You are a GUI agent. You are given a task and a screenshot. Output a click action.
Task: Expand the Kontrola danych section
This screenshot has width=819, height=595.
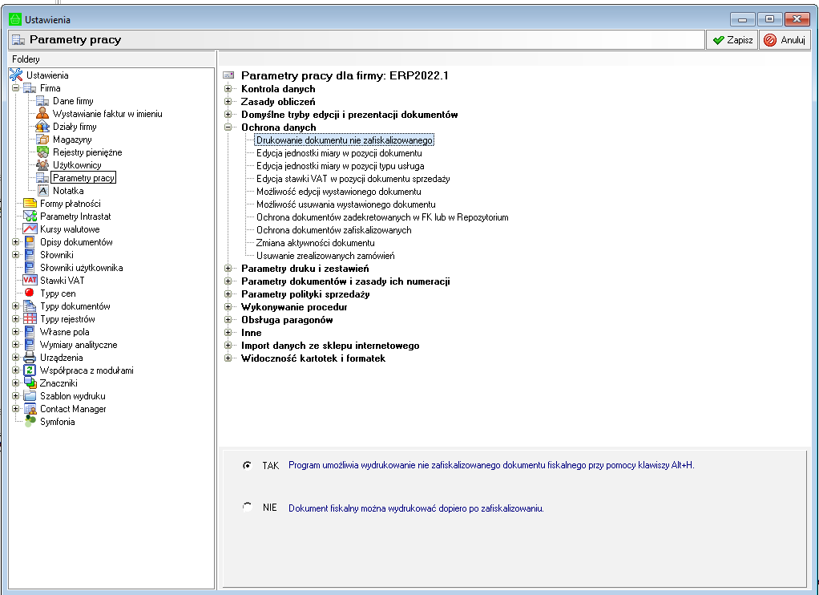click(228, 89)
